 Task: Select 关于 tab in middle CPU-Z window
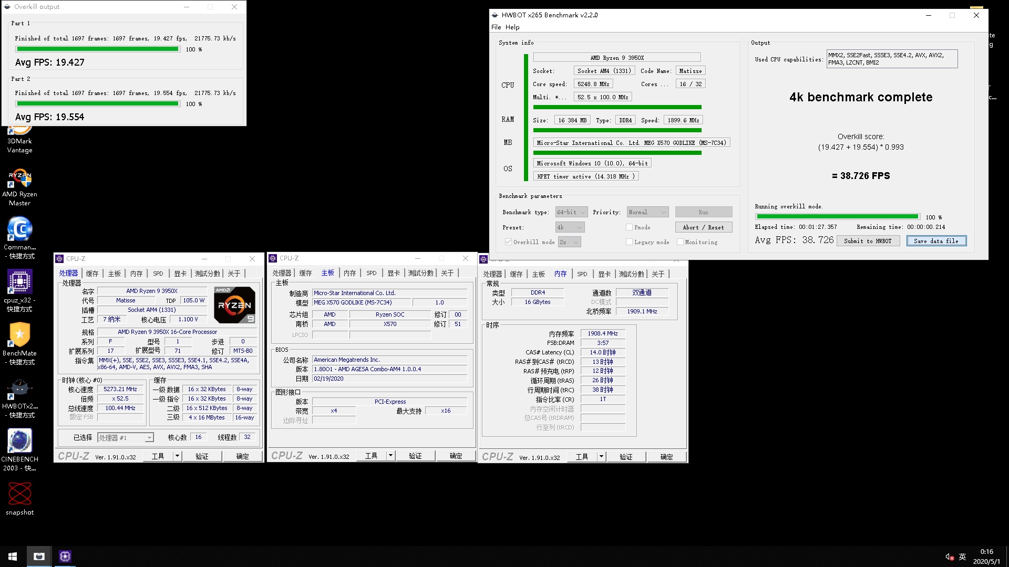(447, 273)
